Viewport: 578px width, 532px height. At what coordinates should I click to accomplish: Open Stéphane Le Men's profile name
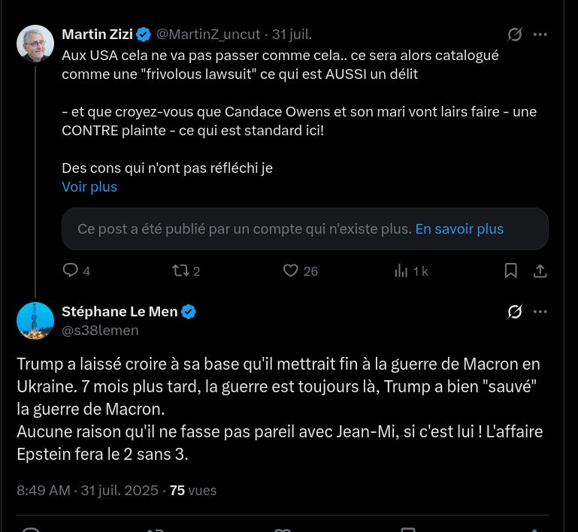click(120, 311)
